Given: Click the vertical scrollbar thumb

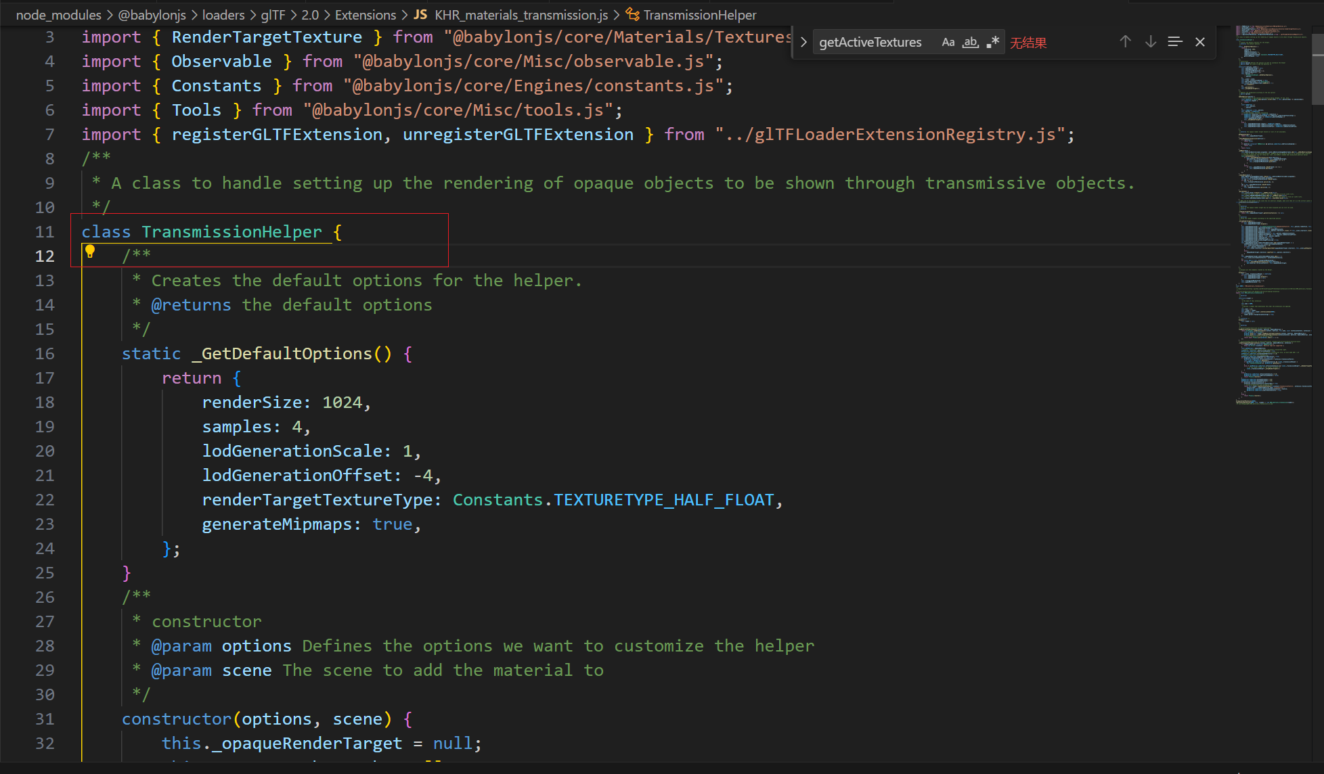Looking at the screenshot, I should coord(1317,70).
